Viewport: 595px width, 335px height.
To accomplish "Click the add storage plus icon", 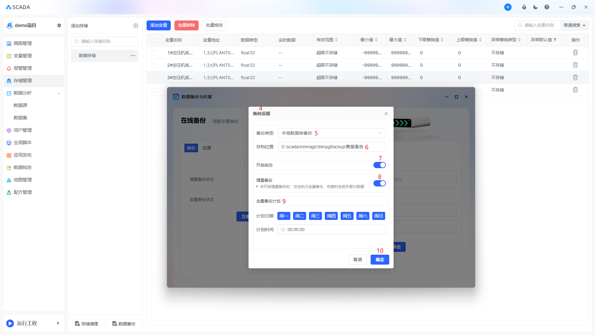I will pyautogui.click(x=136, y=26).
